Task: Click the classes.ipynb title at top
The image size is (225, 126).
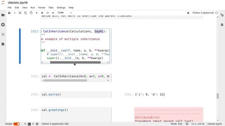Action: (x=18, y=2)
